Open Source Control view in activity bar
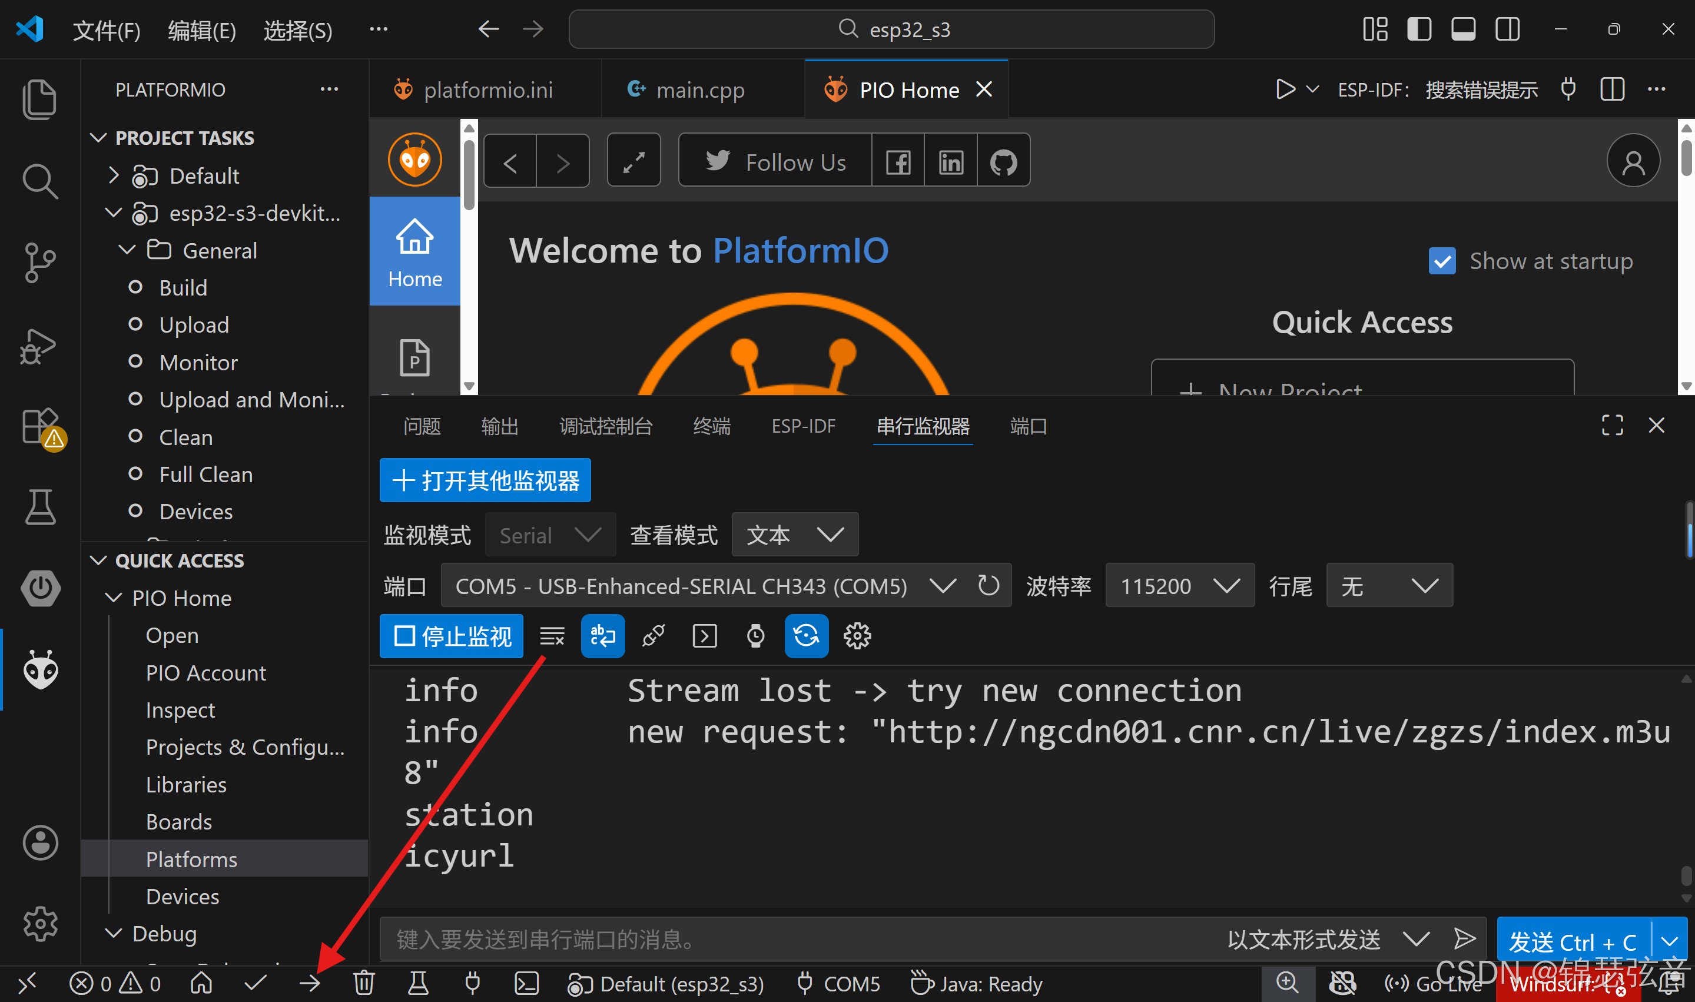 tap(39, 263)
